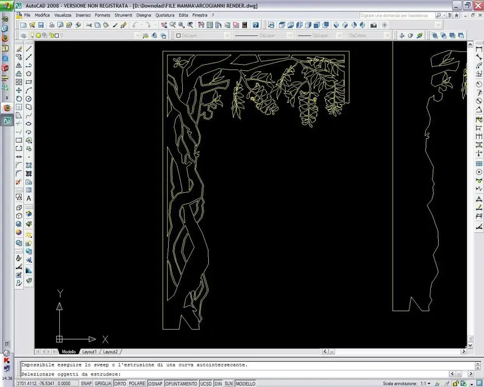Select the Mirror modify tool
Image resolution: width=484 pixels, height=387 pixels.
point(19,65)
